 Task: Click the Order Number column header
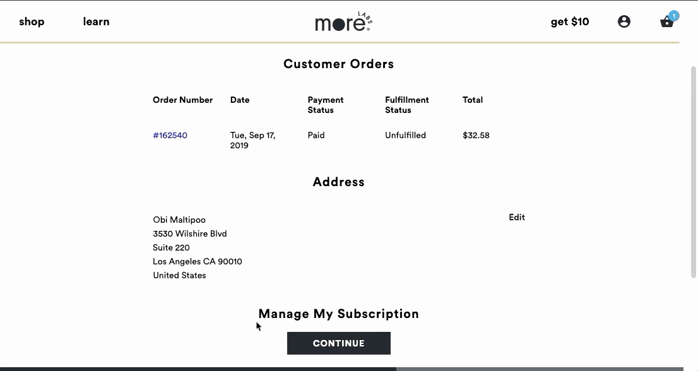(182, 100)
